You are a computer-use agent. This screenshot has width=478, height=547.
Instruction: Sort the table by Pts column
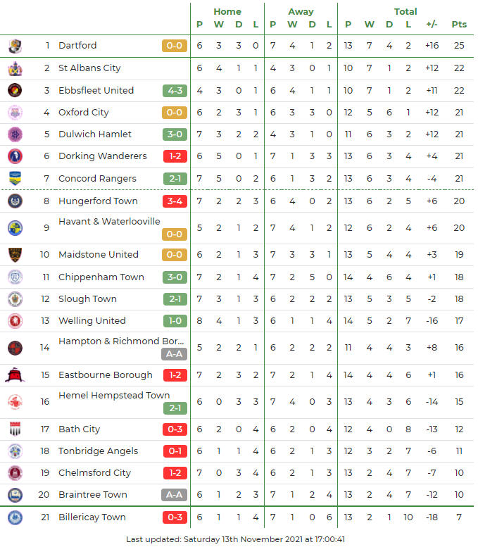(x=459, y=25)
